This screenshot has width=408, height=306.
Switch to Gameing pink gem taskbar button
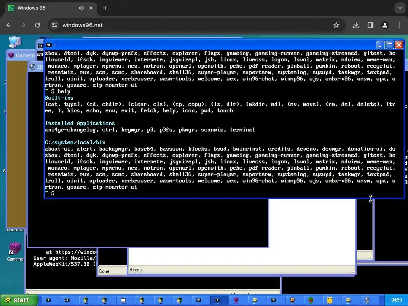coord(236,300)
